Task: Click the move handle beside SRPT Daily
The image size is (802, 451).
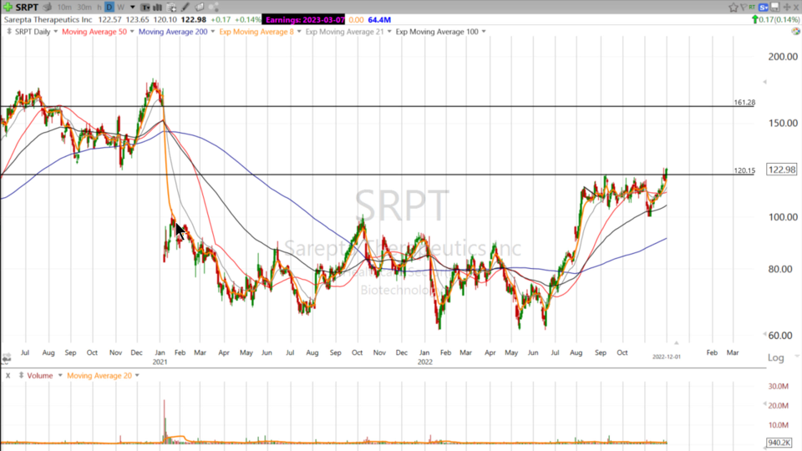Action: point(8,32)
